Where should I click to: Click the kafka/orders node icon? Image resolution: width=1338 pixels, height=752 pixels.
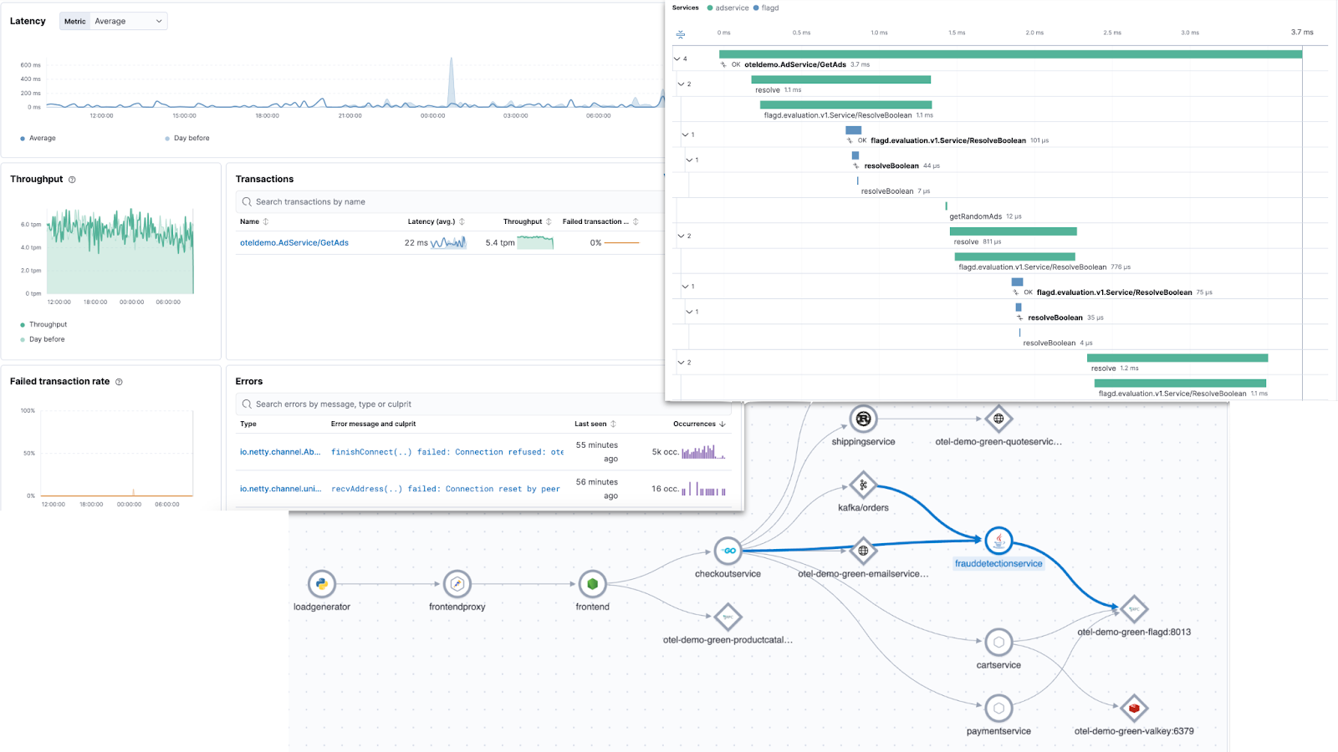coord(863,485)
